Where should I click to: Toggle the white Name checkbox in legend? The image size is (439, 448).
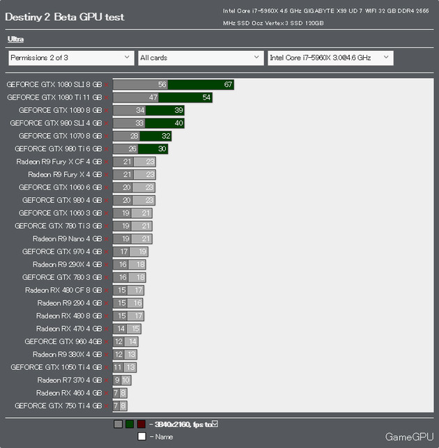point(141,437)
